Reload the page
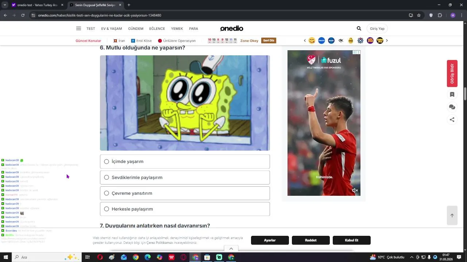The width and height of the screenshot is (467, 262). tap(23, 15)
